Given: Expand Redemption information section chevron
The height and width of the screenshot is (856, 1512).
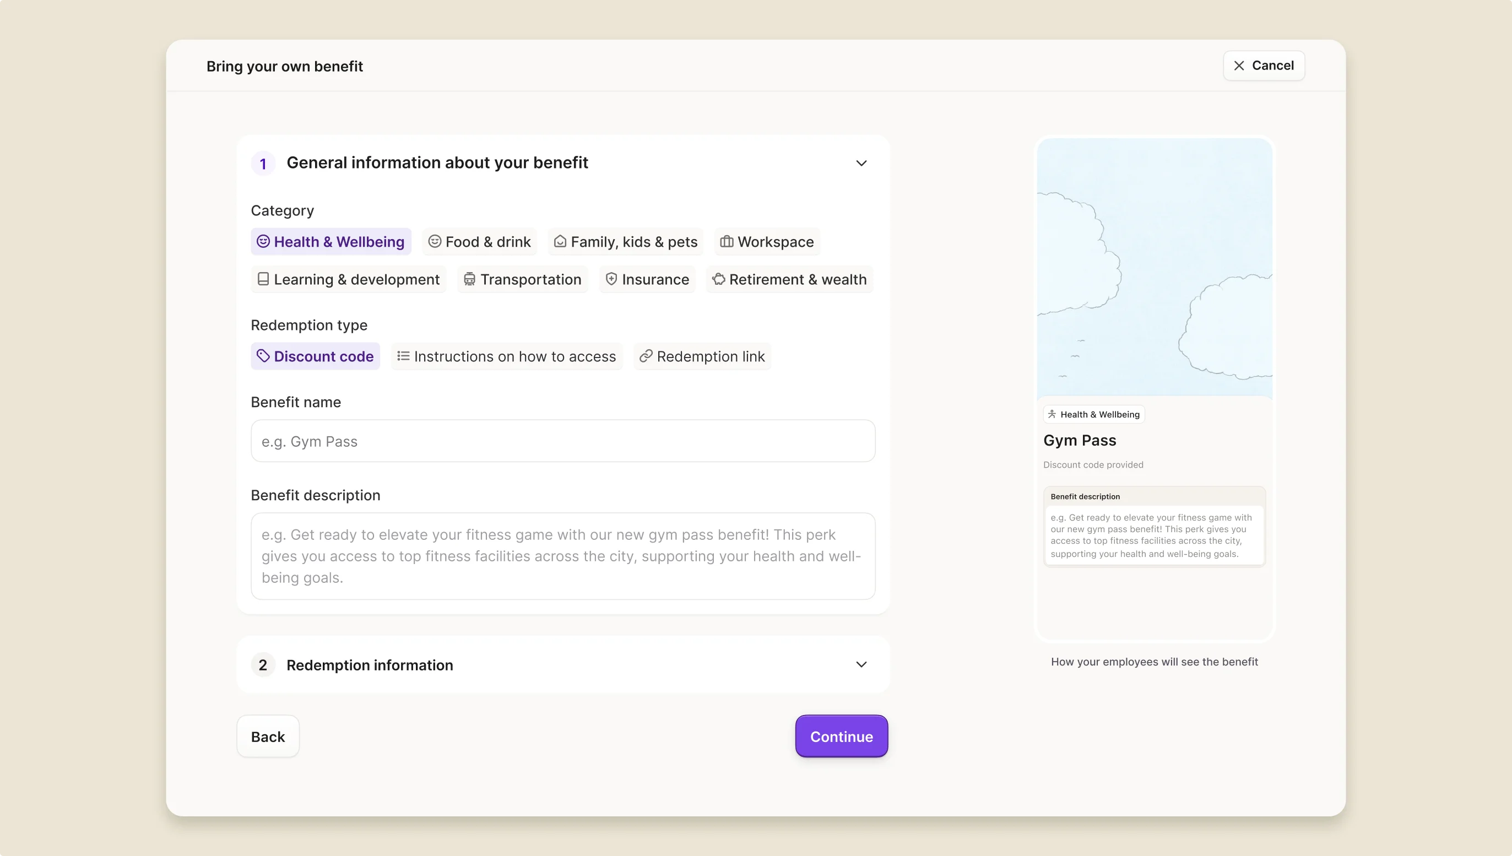Looking at the screenshot, I should (x=861, y=665).
